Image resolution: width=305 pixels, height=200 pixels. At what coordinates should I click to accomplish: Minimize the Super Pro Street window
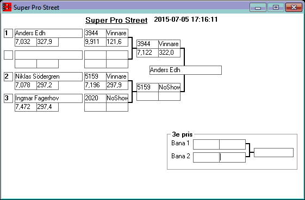pos(258,8)
